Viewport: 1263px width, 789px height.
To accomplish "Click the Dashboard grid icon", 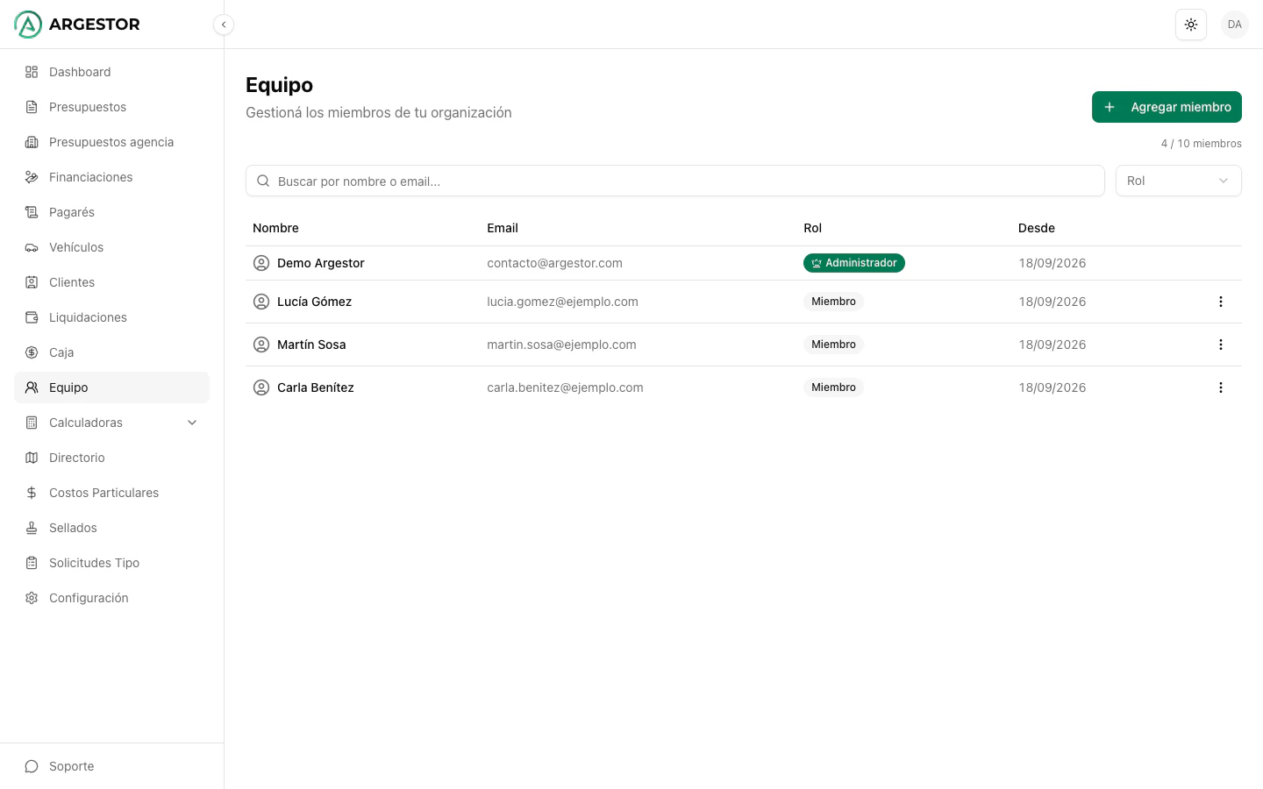I will (x=32, y=72).
